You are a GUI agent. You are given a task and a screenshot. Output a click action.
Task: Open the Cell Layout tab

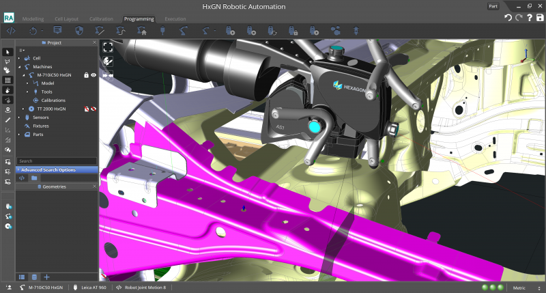[x=65, y=19]
